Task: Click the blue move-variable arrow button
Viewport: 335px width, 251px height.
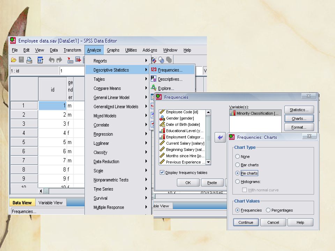Action: click(220, 137)
